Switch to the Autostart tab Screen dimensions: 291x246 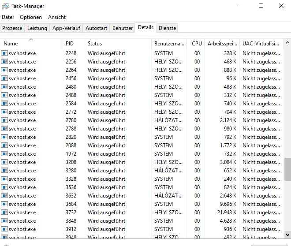click(96, 28)
